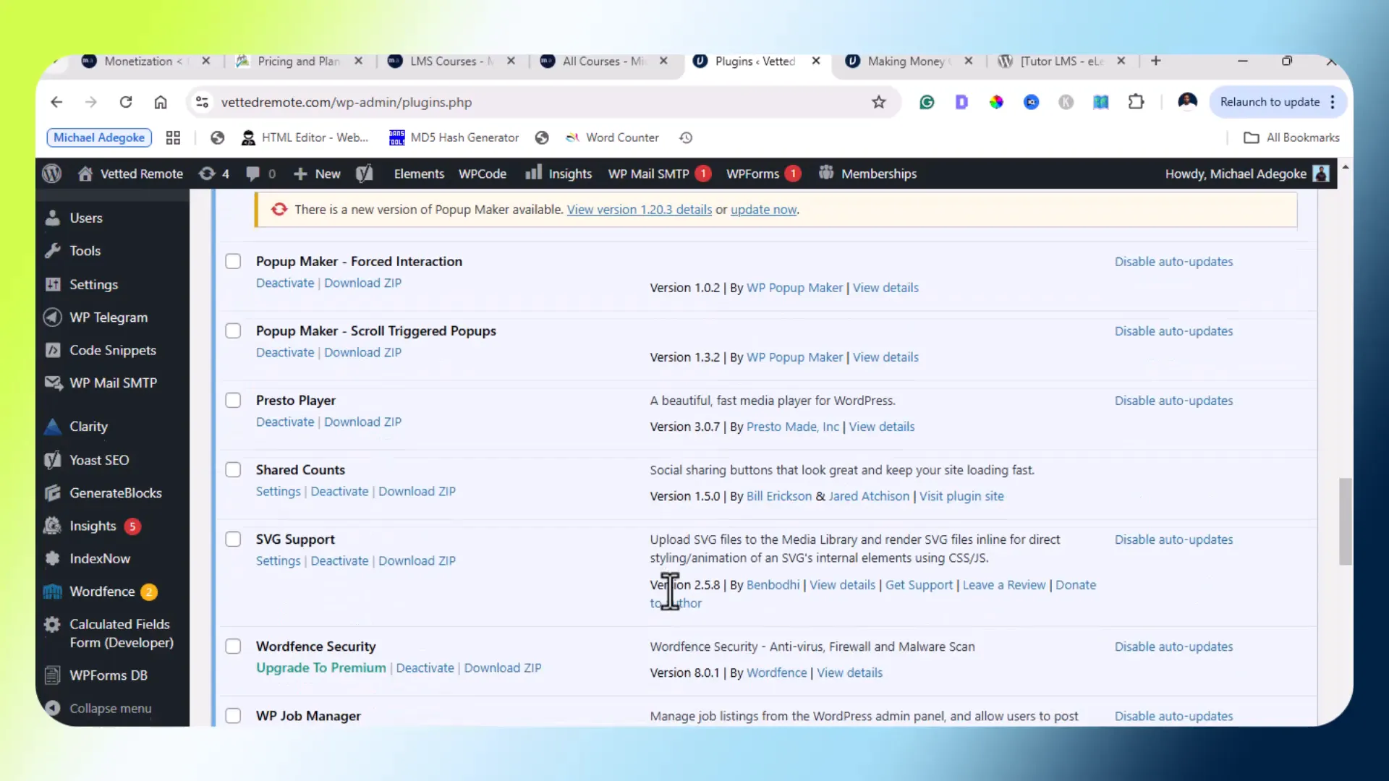Image resolution: width=1389 pixels, height=781 pixels.
Task: Click Upgrade To Premium for Wordfence
Action: pyautogui.click(x=321, y=667)
